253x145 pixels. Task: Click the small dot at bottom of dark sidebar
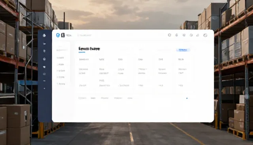44,88
